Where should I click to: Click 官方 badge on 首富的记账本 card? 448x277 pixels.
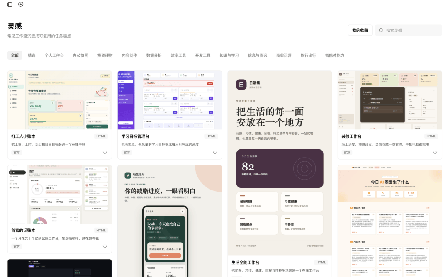pyautogui.click(x=17, y=246)
